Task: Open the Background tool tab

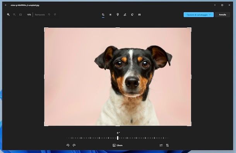Action: click(140, 15)
